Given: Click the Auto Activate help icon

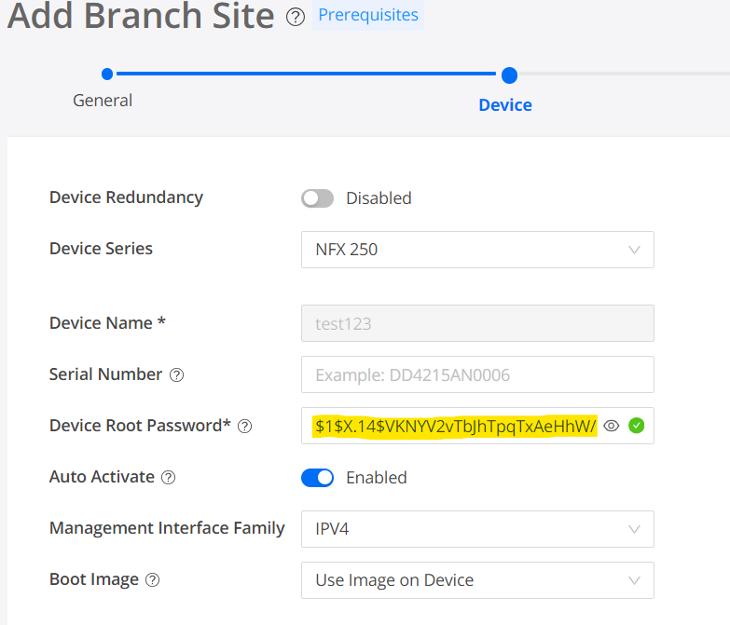Looking at the screenshot, I should point(168,478).
